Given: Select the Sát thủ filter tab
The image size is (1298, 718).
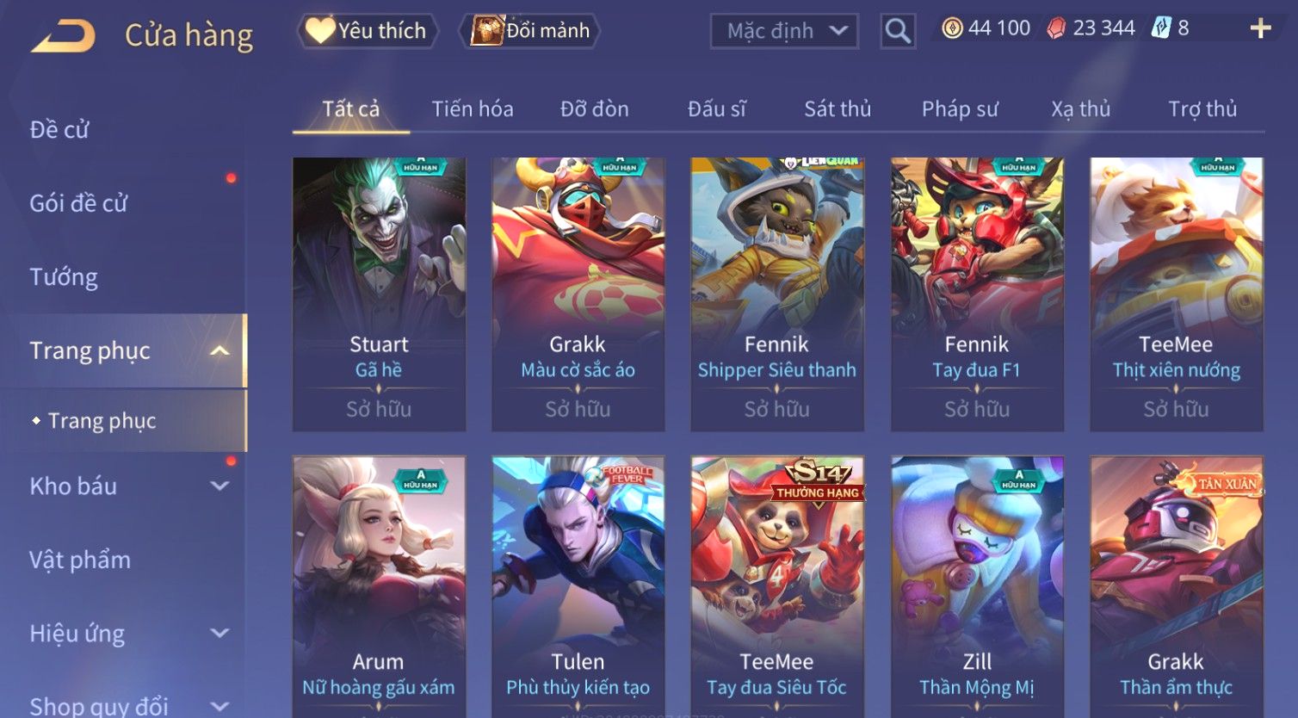Looking at the screenshot, I should tap(838, 109).
